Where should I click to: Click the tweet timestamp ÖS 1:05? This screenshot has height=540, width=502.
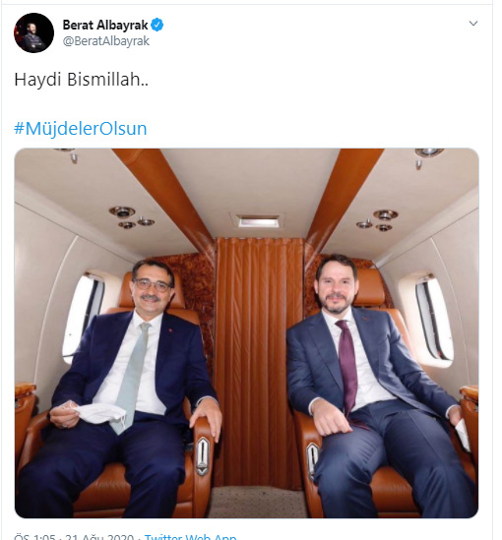pos(34,537)
